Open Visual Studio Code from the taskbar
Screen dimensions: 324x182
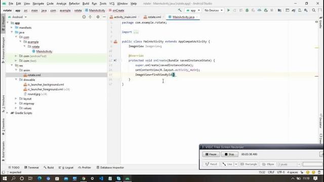(101, 178)
